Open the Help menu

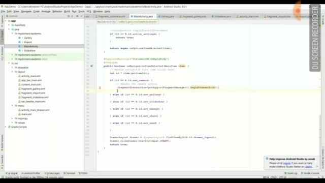click(107, 11)
